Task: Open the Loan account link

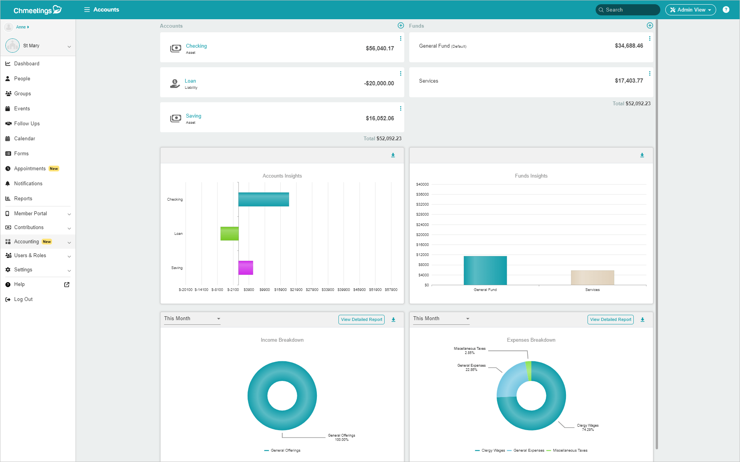Action: [x=190, y=81]
